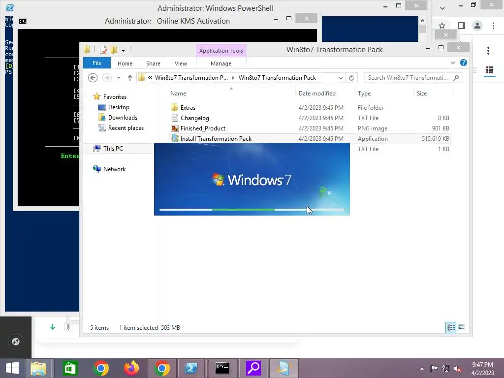The image size is (504, 378).
Task: Open the Customize Quick Access Toolbar dropdown
Action: (123, 50)
